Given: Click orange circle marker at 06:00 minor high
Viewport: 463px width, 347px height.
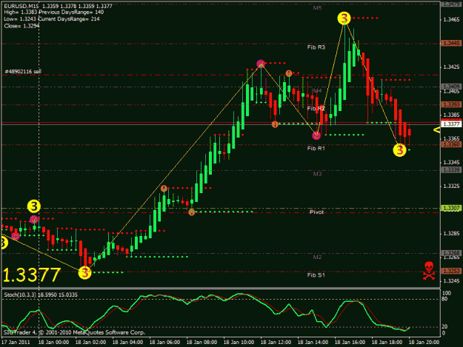Looking at the screenshot, I should pos(164,188).
